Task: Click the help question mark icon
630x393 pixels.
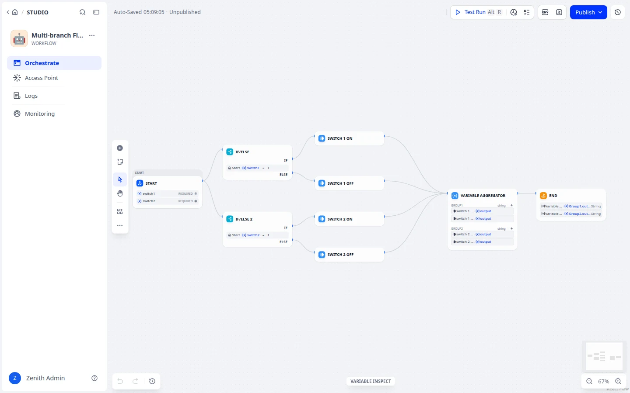Action: 94,378
